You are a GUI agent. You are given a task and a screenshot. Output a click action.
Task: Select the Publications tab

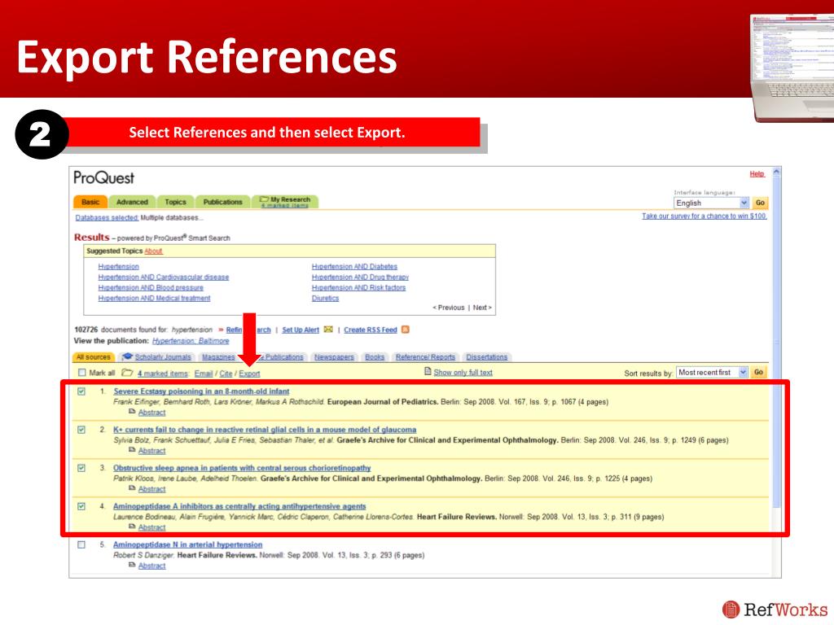[x=222, y=202]
